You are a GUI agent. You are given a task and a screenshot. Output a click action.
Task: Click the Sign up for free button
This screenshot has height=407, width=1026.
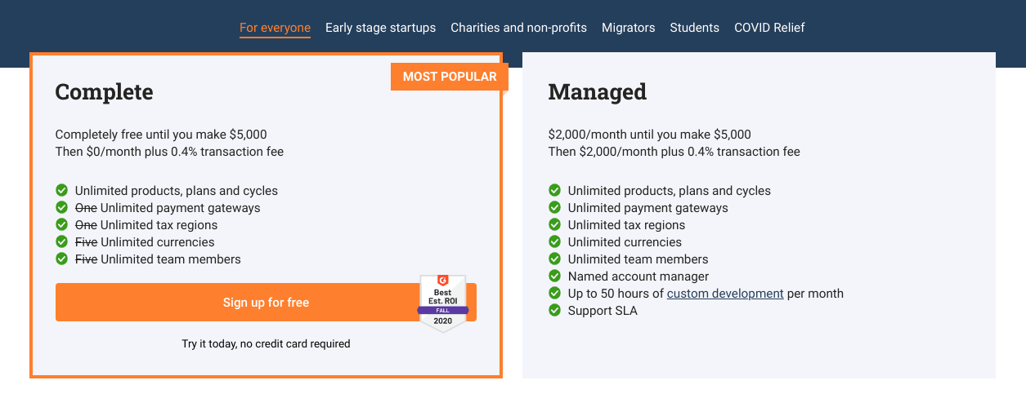click(x=266, y=303)
